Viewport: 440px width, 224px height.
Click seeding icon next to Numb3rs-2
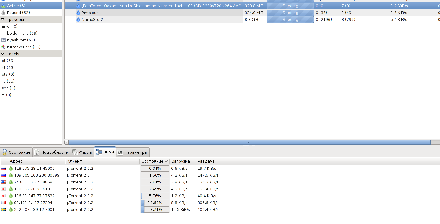tap(79, 19)
